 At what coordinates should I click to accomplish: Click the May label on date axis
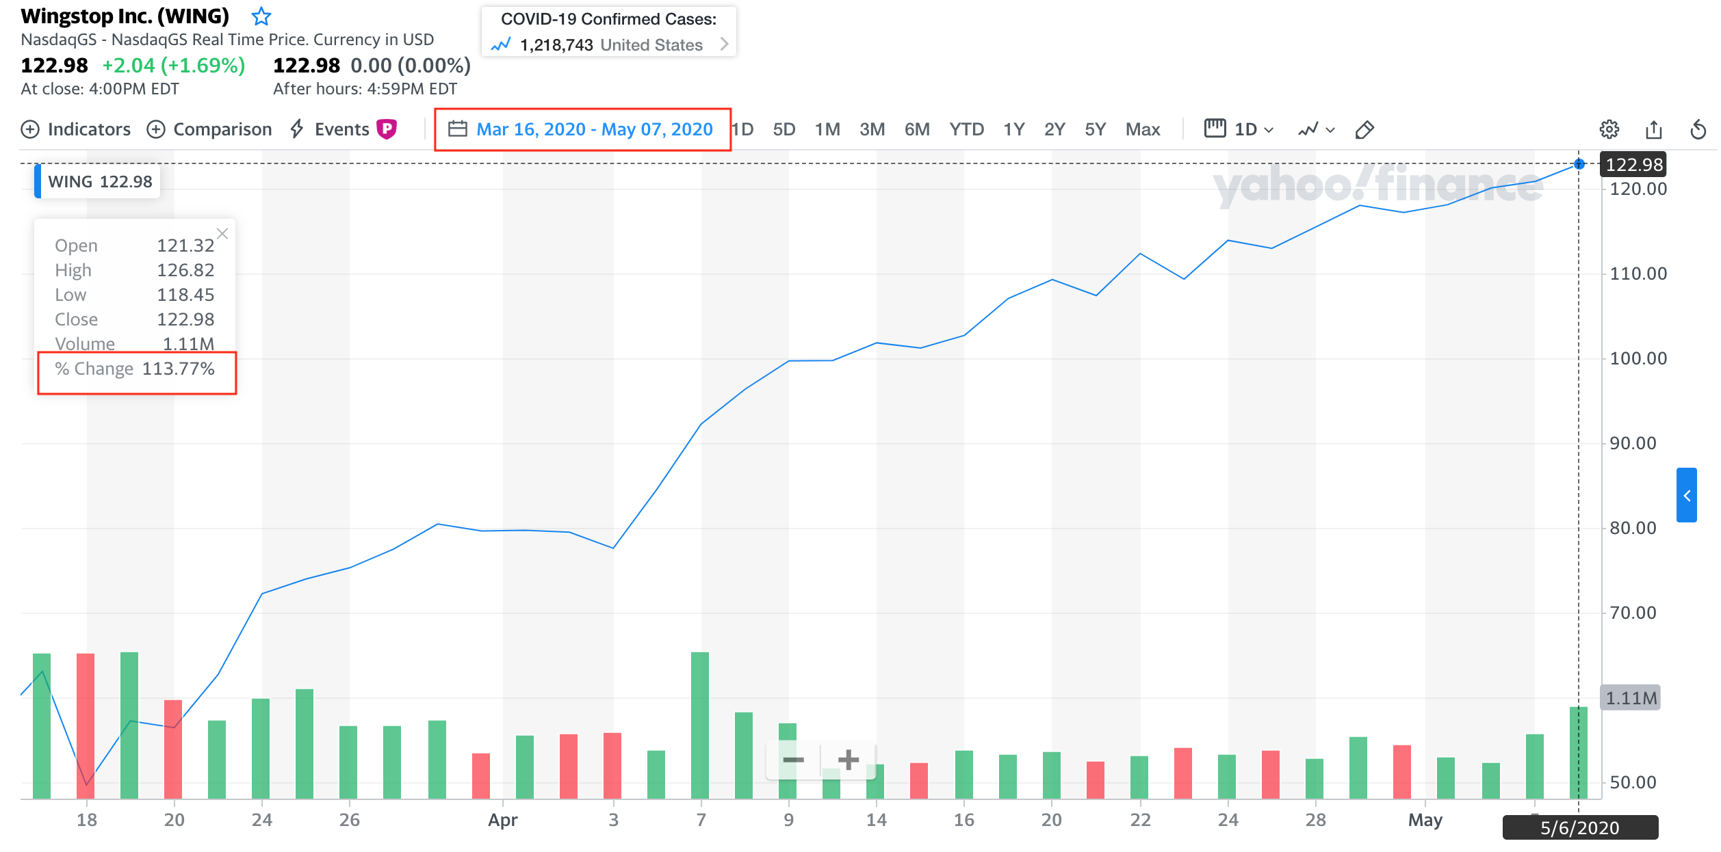click(1425, 820)
